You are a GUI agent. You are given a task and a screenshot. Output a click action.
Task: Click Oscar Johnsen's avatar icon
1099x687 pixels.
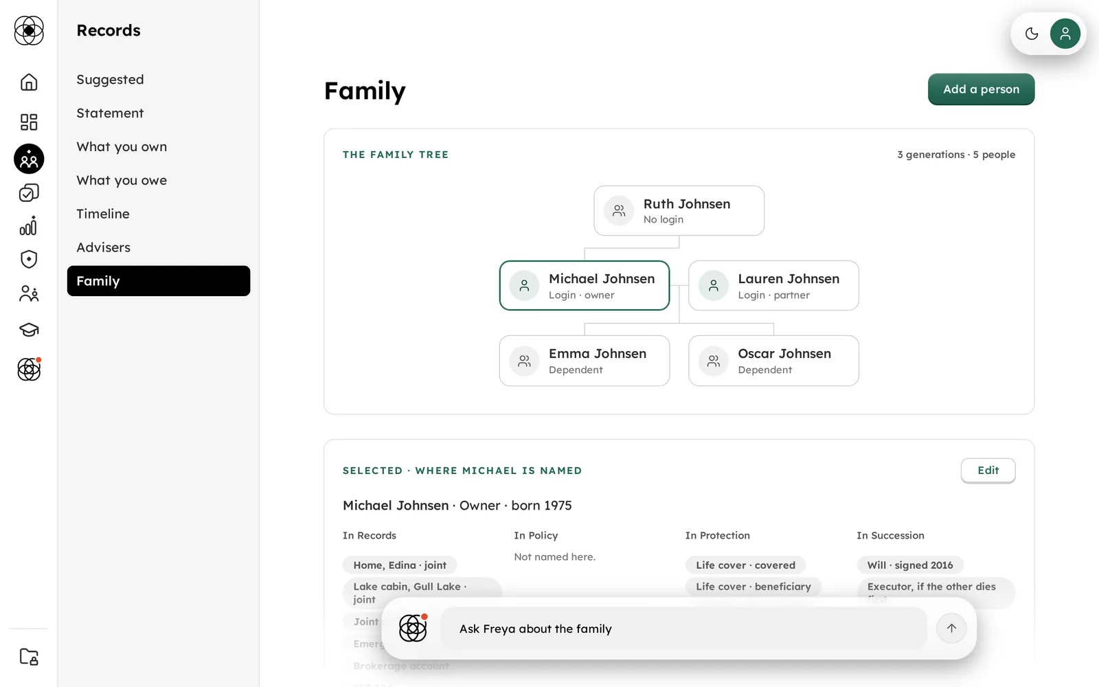click(x=714, y=361)
